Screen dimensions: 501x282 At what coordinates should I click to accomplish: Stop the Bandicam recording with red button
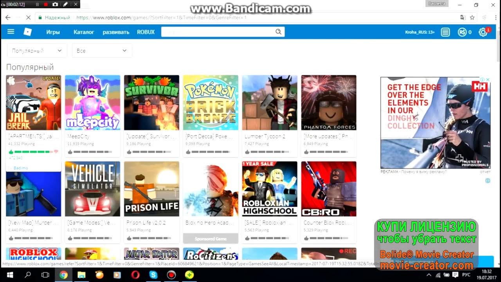click(x=46, y=4)
